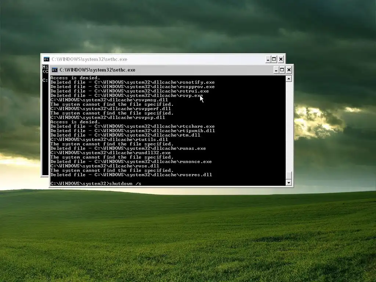The width and height of the screenshot is (376, 282).
Task: Maximize the back sethc.exe console window
Action: point(274,59)
